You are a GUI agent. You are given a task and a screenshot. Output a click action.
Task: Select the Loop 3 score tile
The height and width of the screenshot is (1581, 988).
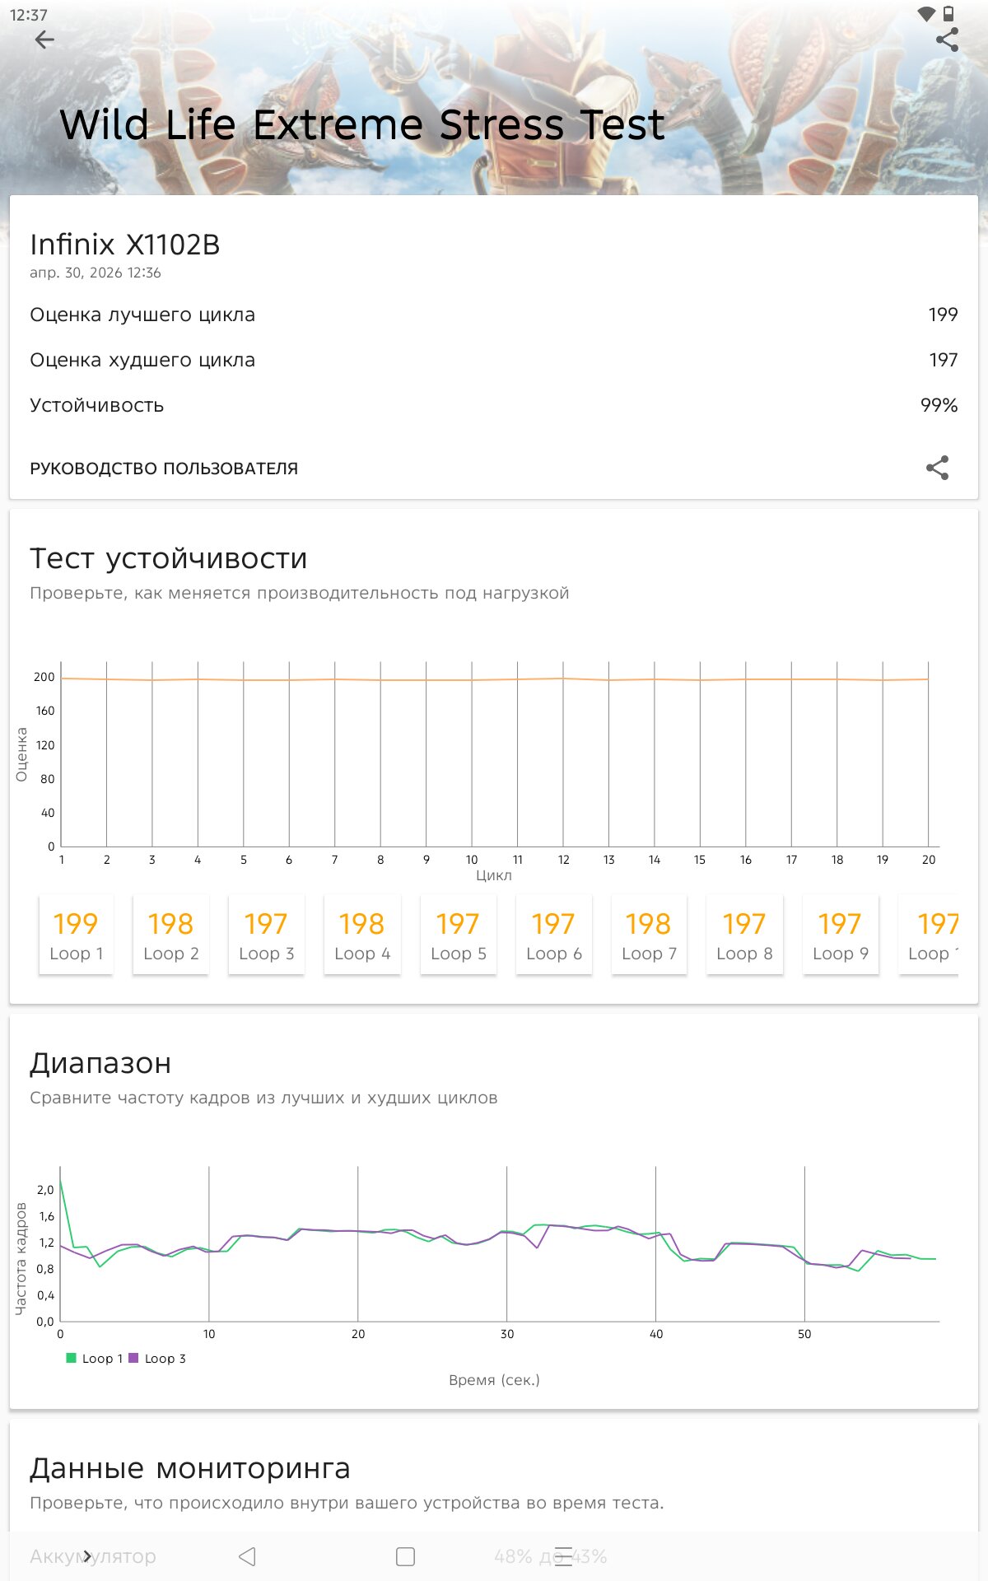coord(267,935)
